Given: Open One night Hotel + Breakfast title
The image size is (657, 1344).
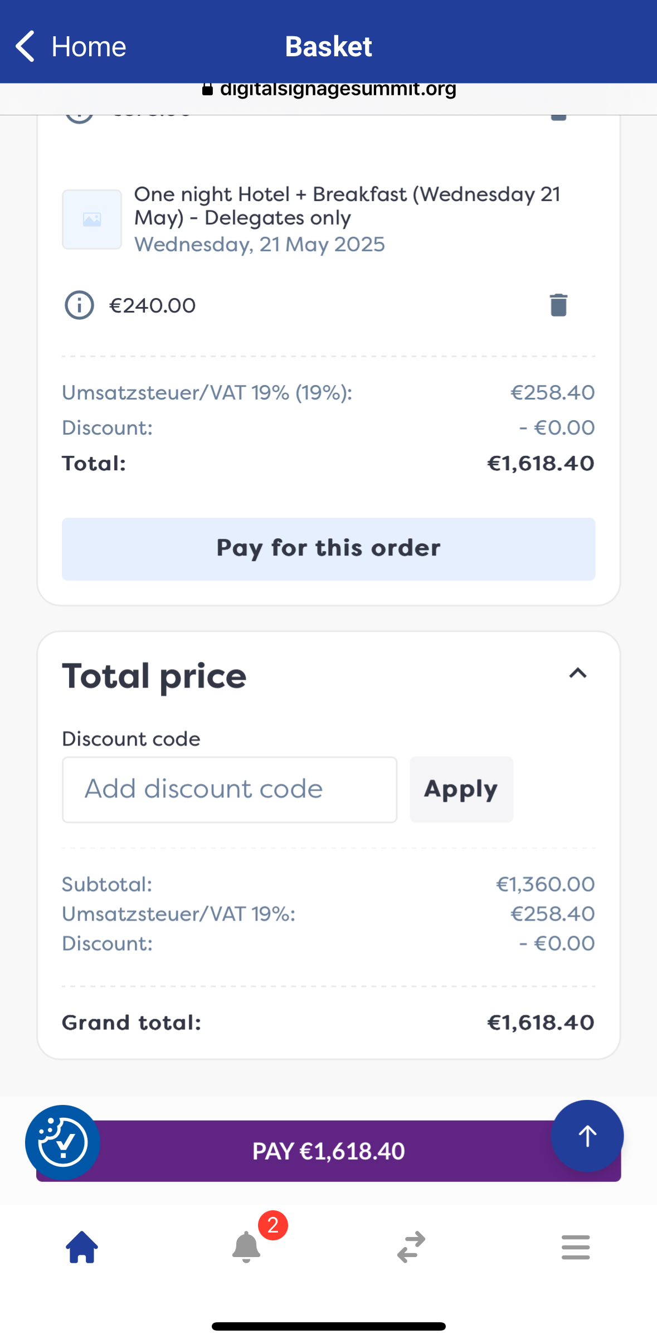Looking at the screenshot, I should [x=347, y=206].
